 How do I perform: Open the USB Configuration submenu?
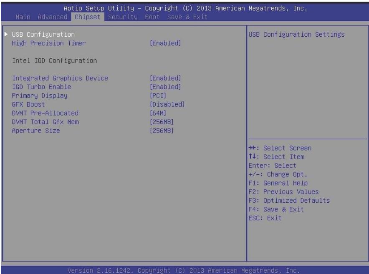43,34
